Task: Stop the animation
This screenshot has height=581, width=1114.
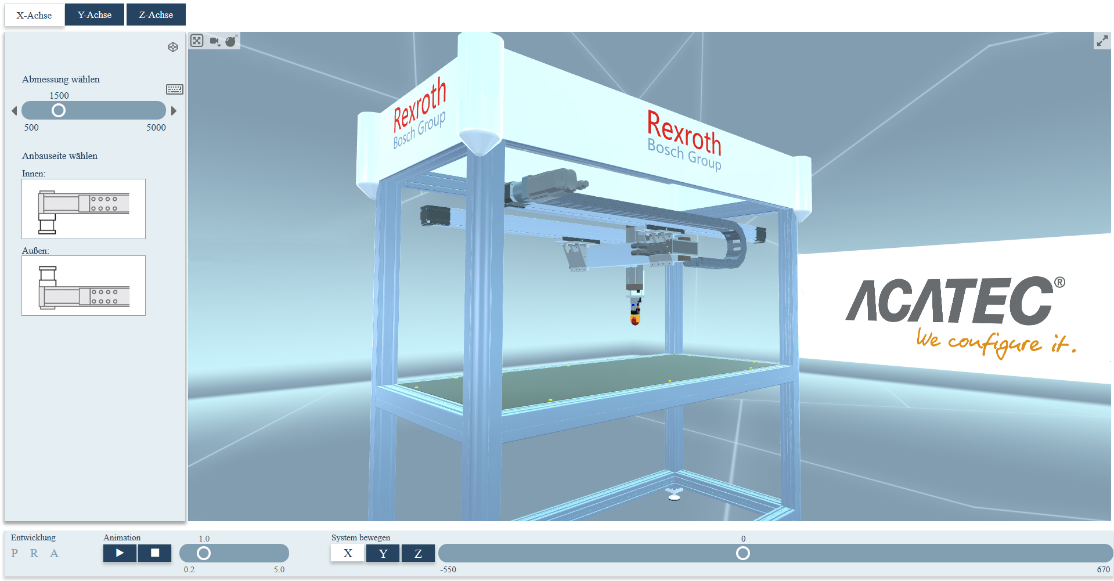Action: [x=155, y=553]
